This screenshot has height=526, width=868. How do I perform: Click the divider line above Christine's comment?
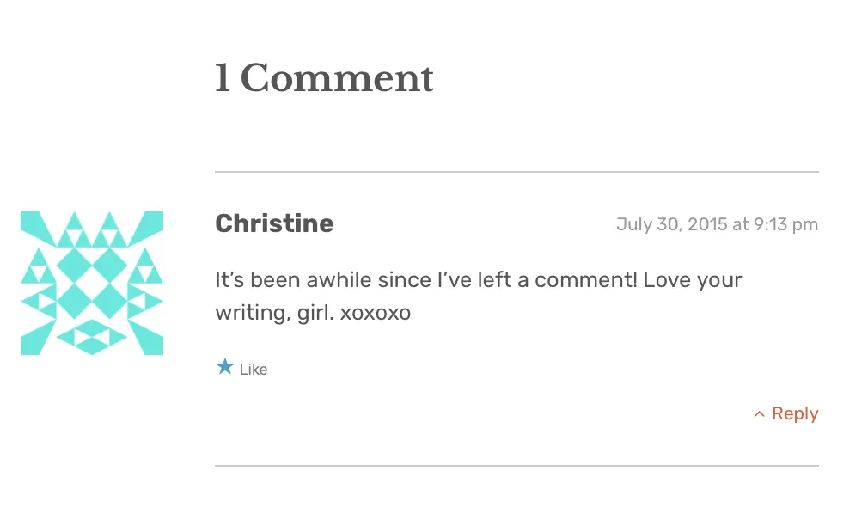(x=517, y=172)
